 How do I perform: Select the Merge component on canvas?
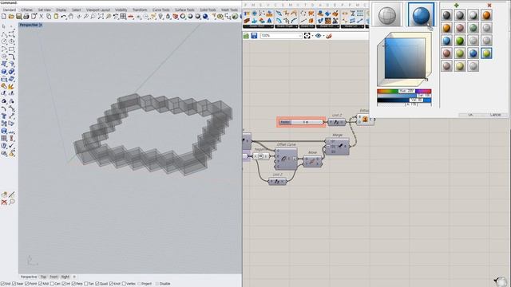pyautogui.click(x=337, y=147)
